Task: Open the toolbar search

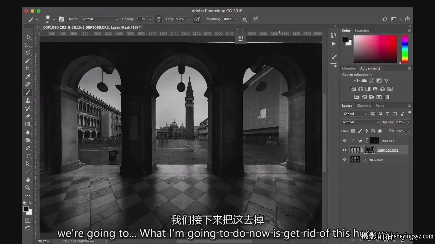Action: 385,19
